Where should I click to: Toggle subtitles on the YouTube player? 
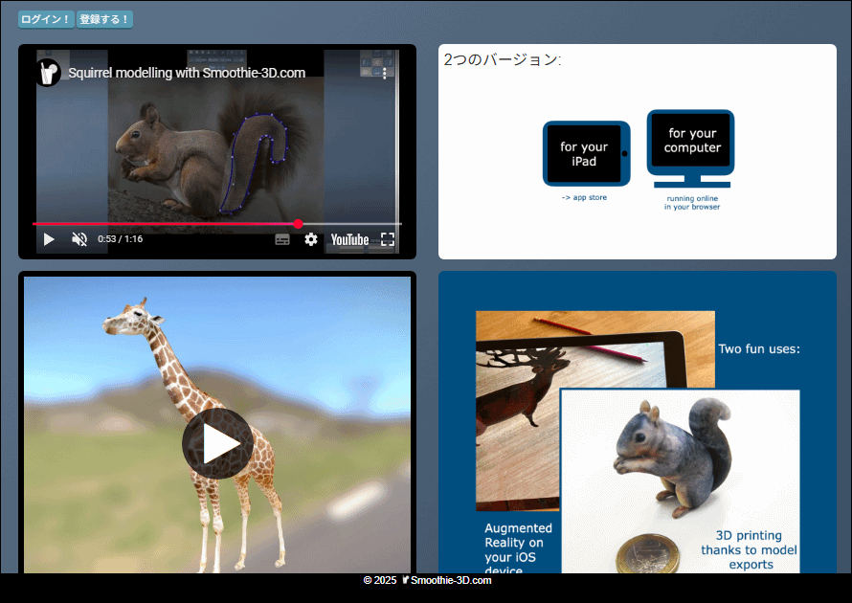(x=282, y=239)
